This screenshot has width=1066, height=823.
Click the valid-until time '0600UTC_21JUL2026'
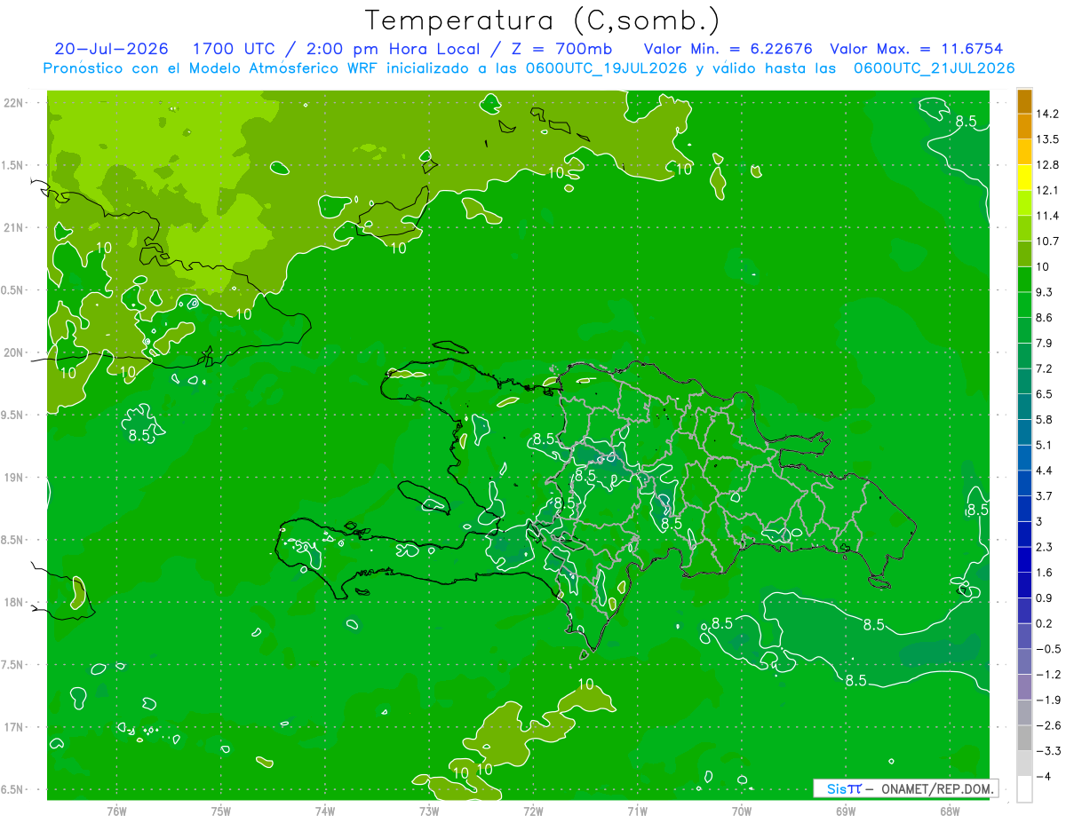point(934,68)
